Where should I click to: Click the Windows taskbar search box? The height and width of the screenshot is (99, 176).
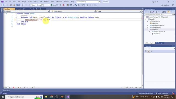coord(24,97)
